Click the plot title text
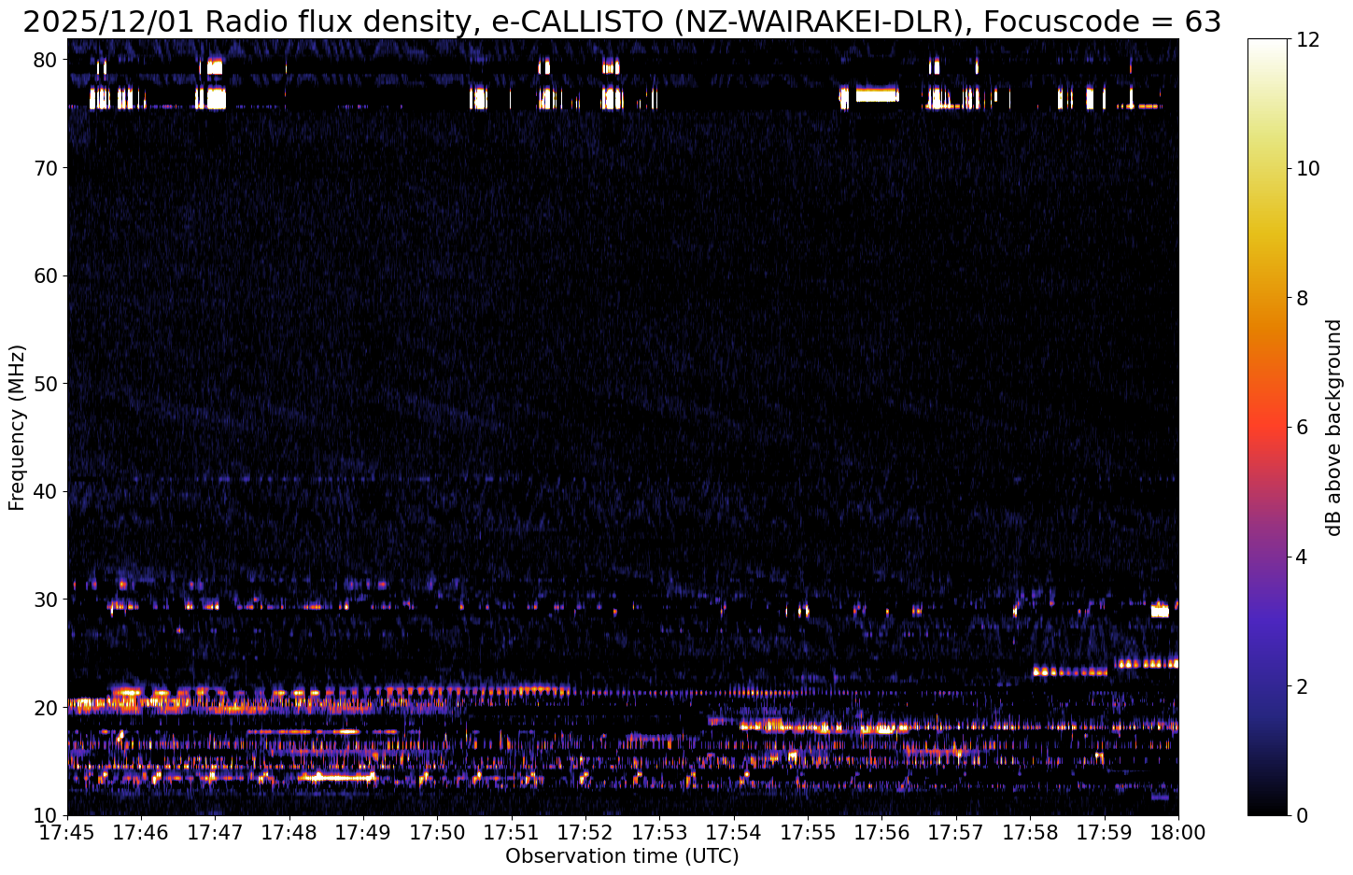The width and height of the screenshot is (1353, 875). [622, 21]
